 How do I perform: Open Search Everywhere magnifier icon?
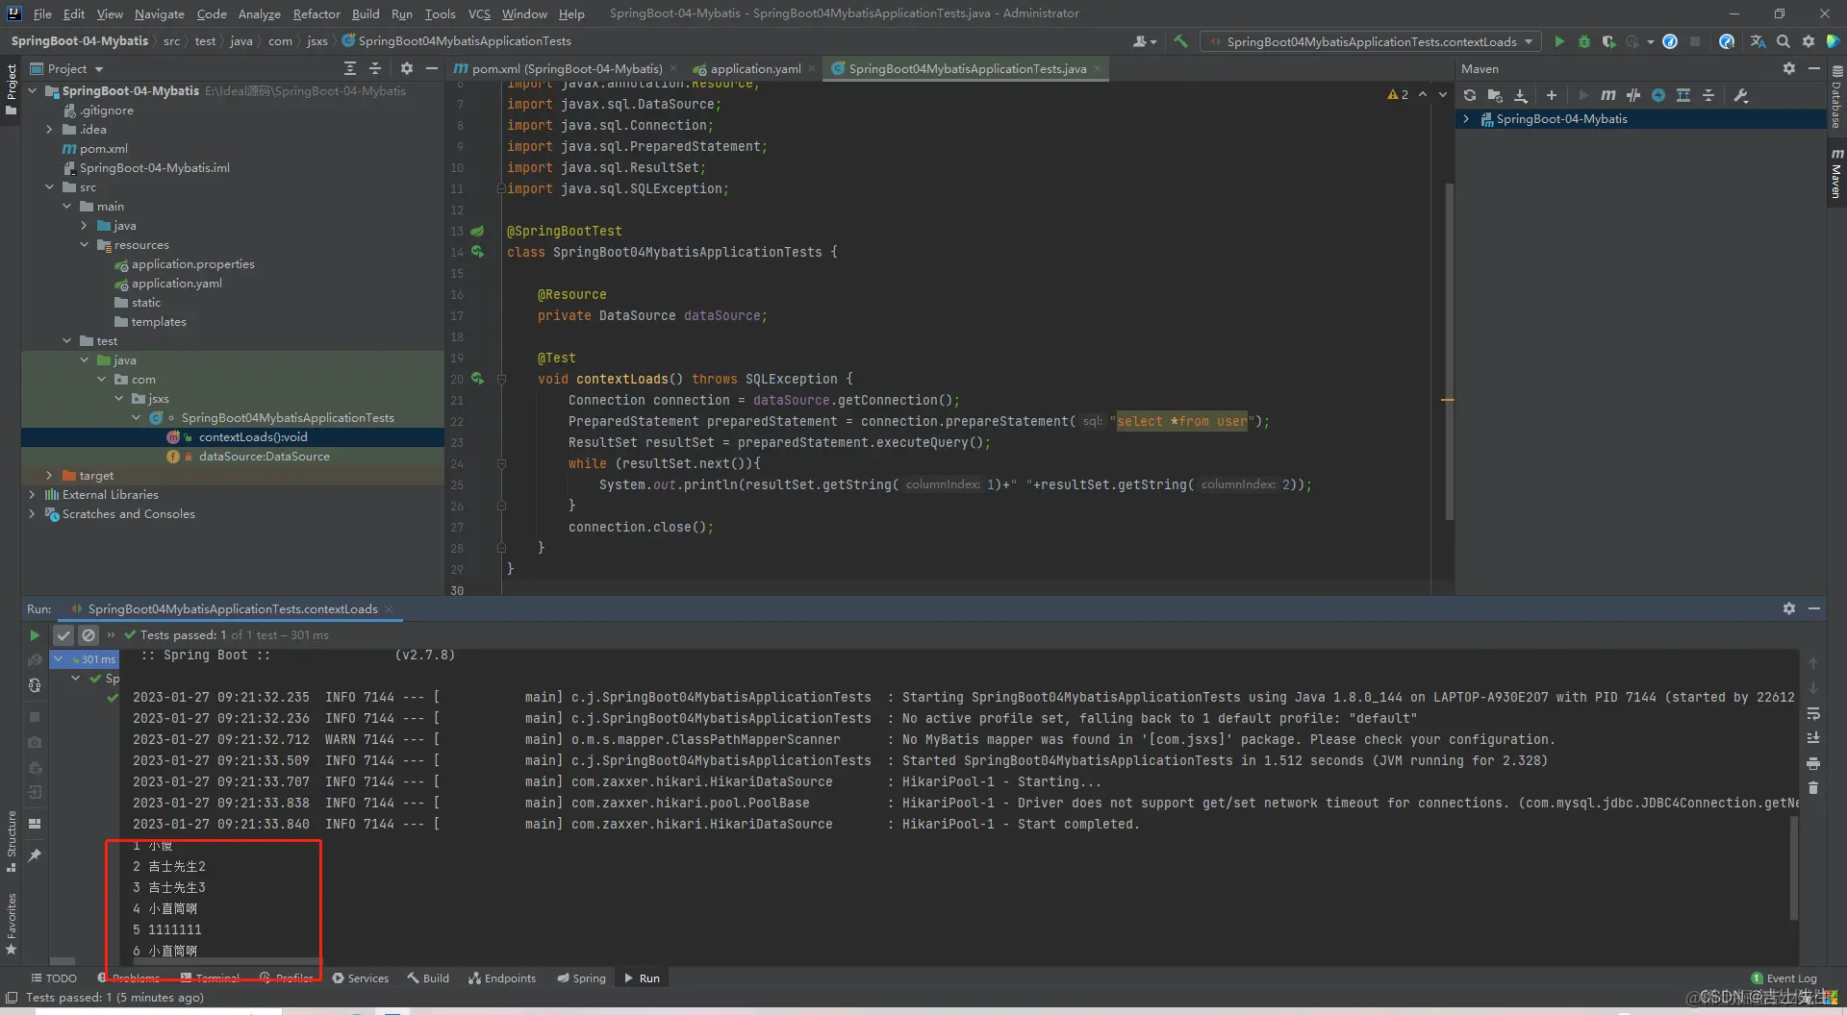coord(1783,41)
